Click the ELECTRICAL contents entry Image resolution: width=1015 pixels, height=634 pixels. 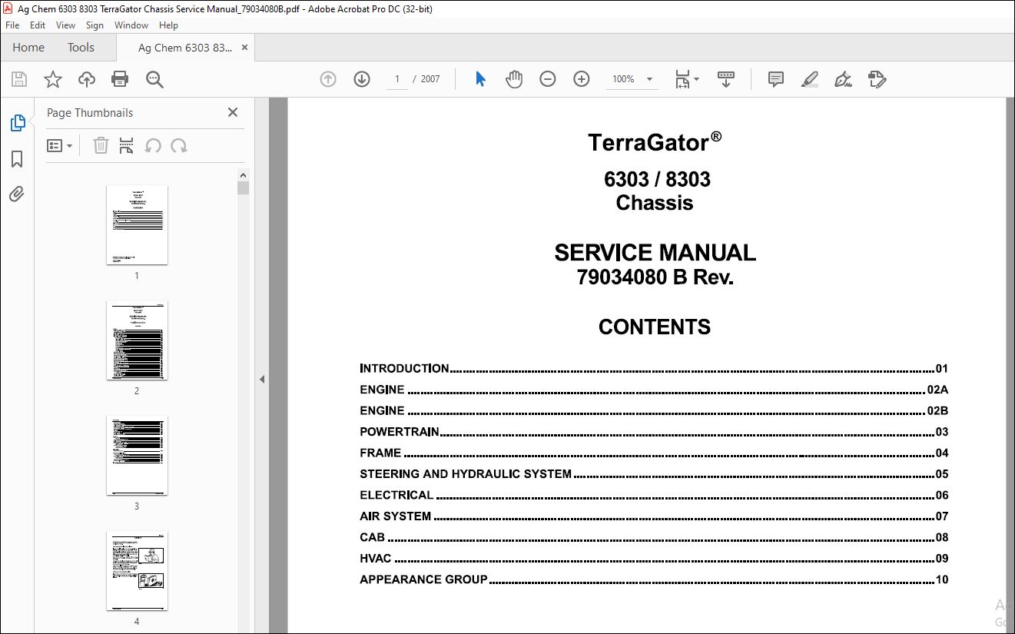654,495
